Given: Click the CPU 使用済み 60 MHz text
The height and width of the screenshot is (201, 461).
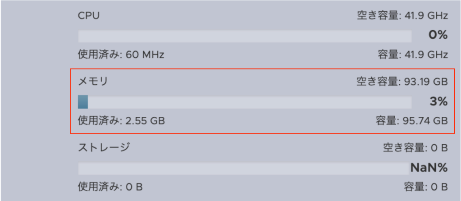Looking at the screenshot, I should (x=121, y=55).
